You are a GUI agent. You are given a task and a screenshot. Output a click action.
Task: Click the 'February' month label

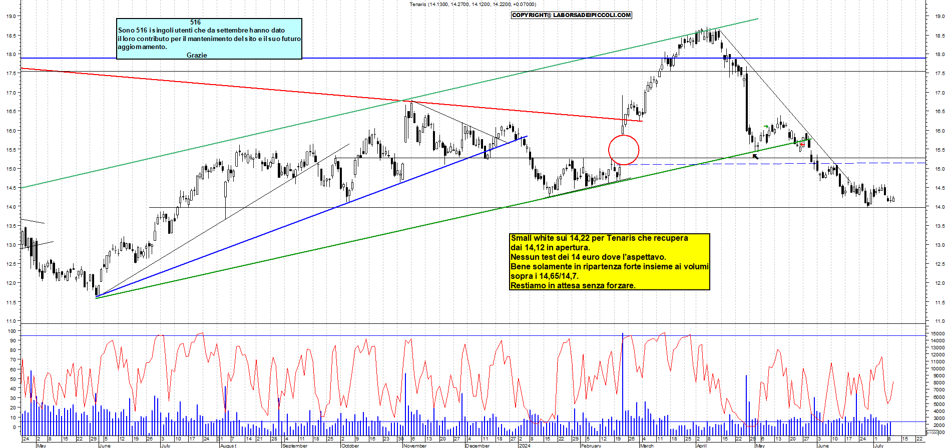[x=591, y=445]
